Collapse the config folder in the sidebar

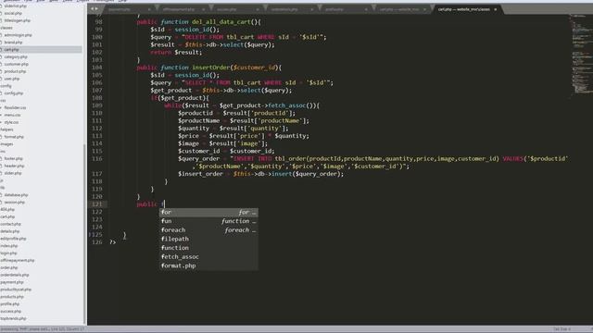click(6, 86)
